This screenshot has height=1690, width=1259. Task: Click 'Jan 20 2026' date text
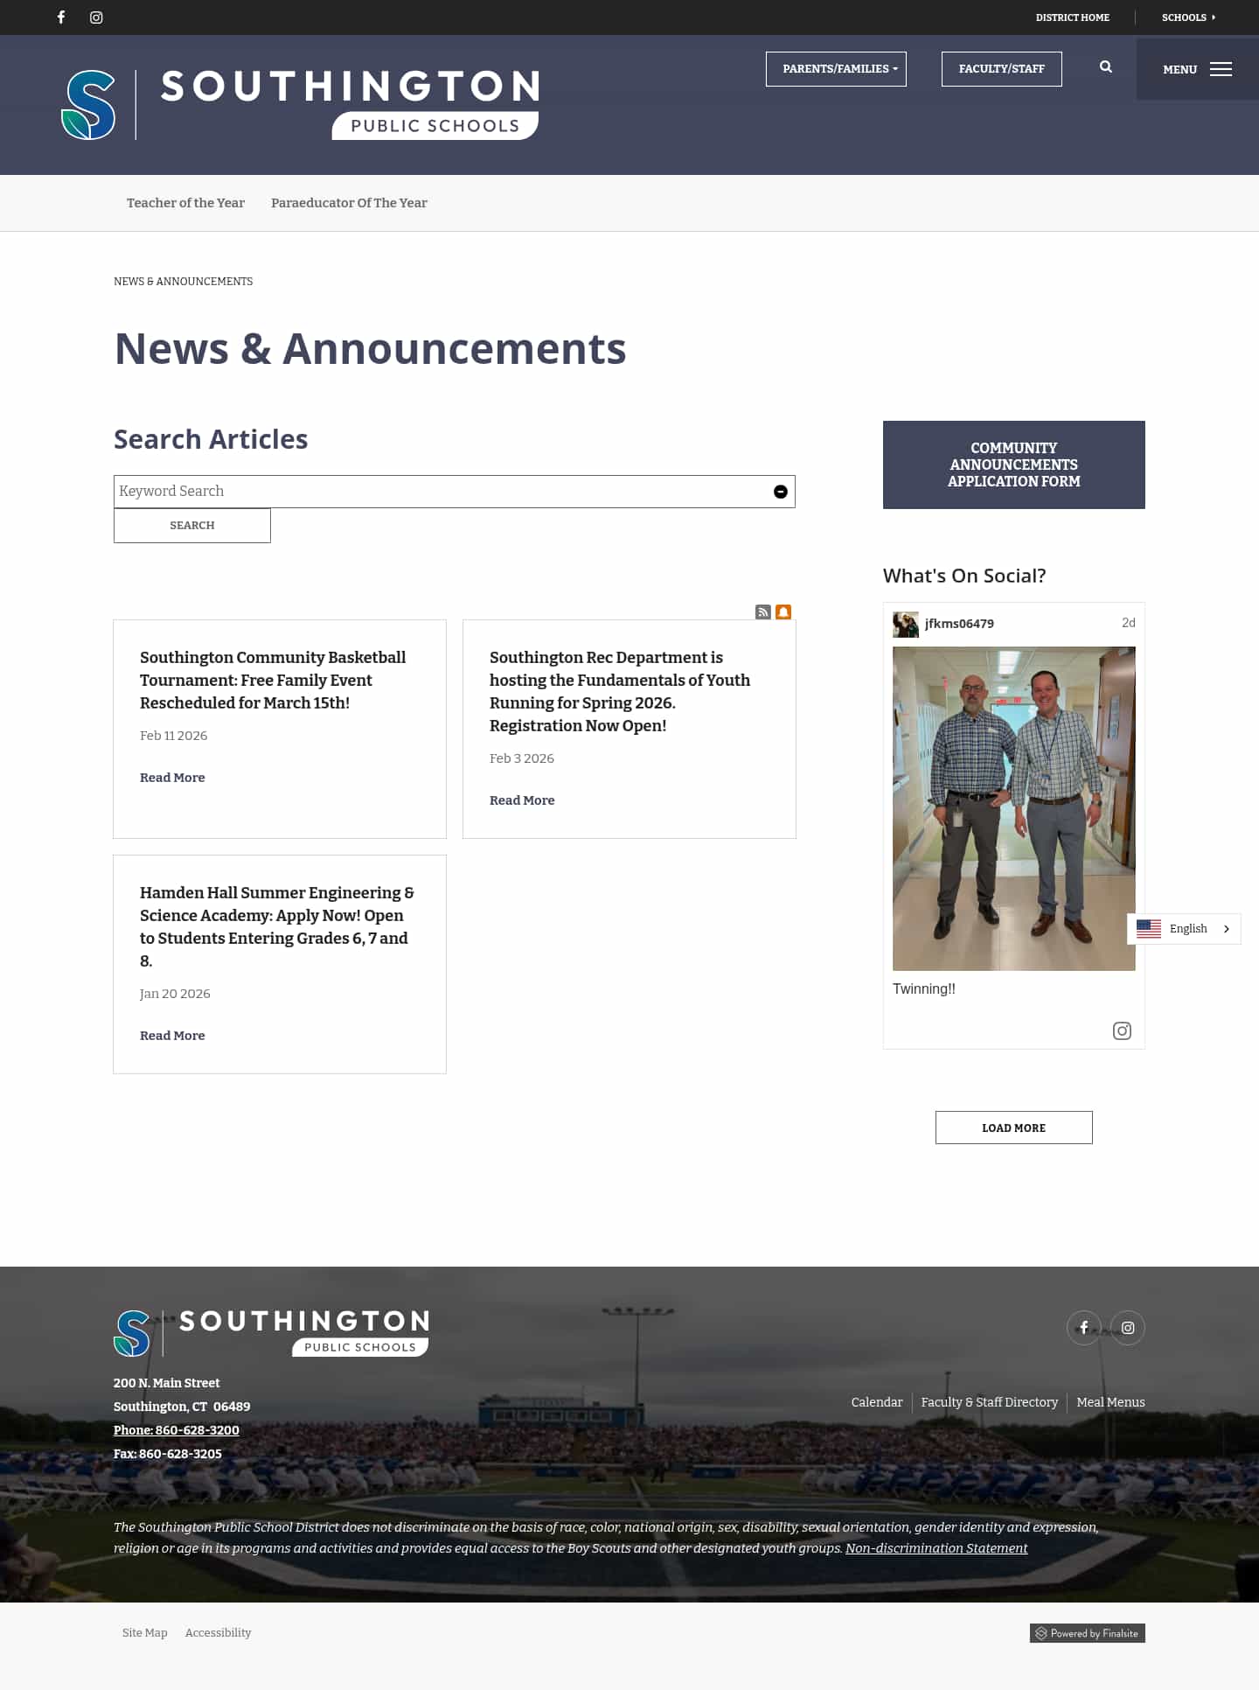175,994
